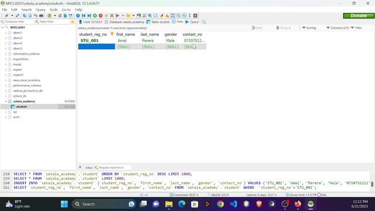Click the first_name column header
The height and width of the screenshot is (211, 375).
click(x=125, y=34)
